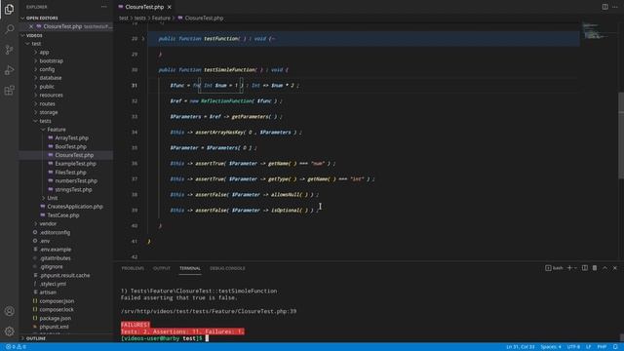Open TestCase.php file
Viewport: 624px width, 351px height.
click(62, 215)
